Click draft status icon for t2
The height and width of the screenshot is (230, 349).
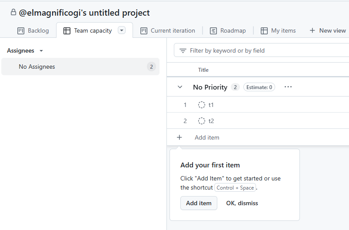tap(202, 121)
